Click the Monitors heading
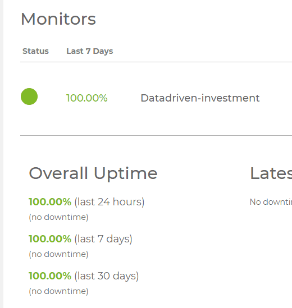This screenshot has height=308, width=292. [58, 19]
